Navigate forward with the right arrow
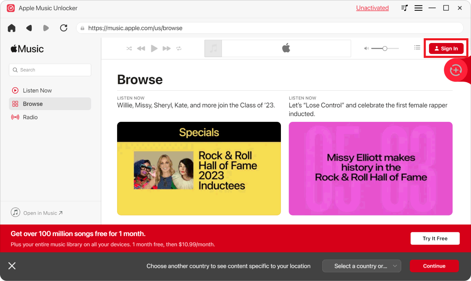 (x=46, y=28)
